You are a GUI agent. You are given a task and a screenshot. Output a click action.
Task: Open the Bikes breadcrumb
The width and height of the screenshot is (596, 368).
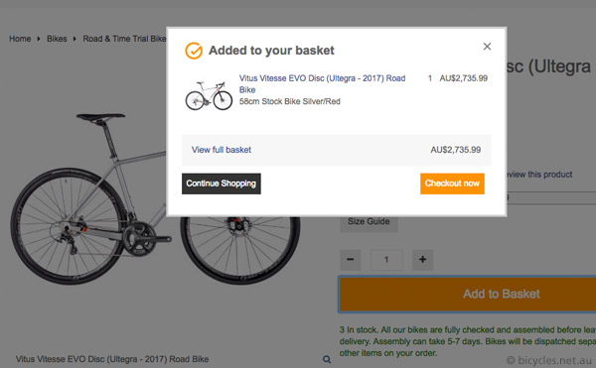tap(57, 39)
